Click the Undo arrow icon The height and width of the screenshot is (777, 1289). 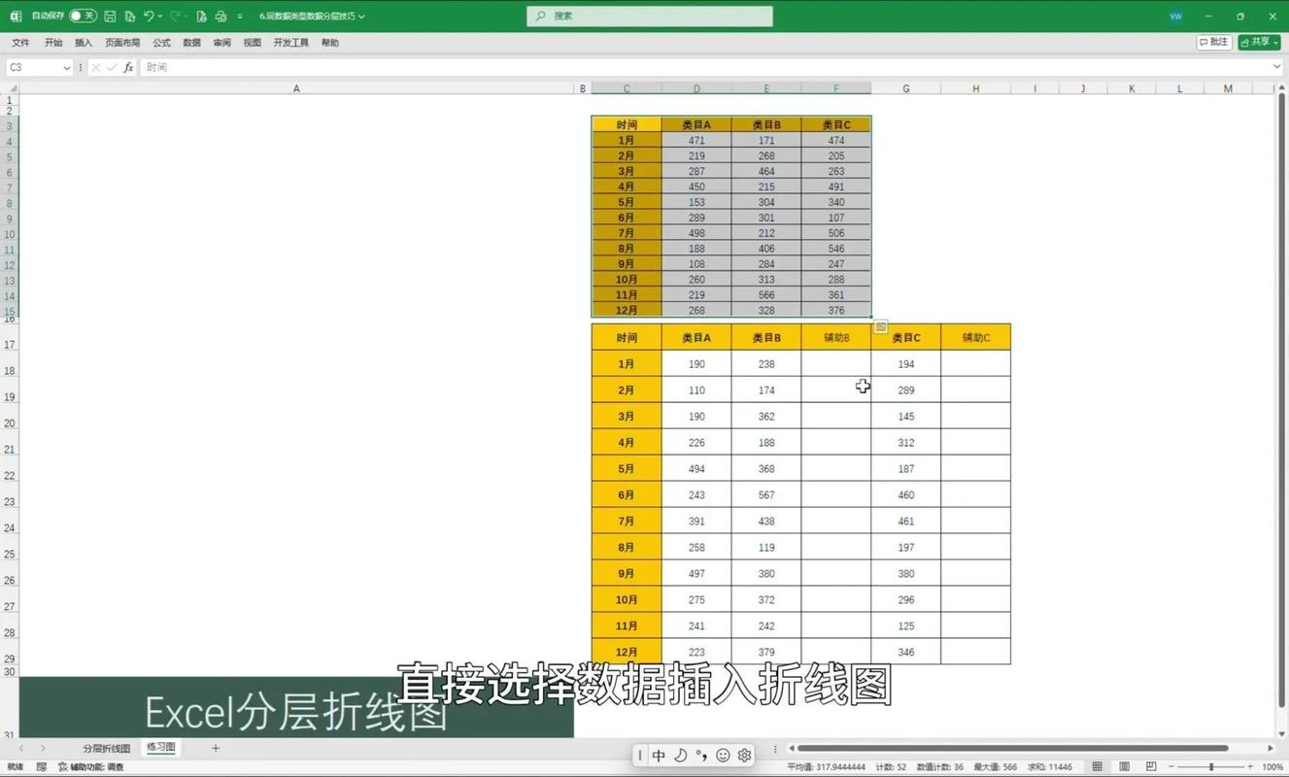pyautogui.click(x=149, y=17)
